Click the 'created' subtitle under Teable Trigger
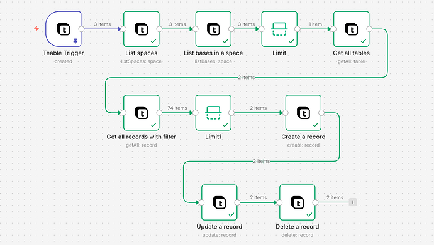434x245 pixels. 64,61
